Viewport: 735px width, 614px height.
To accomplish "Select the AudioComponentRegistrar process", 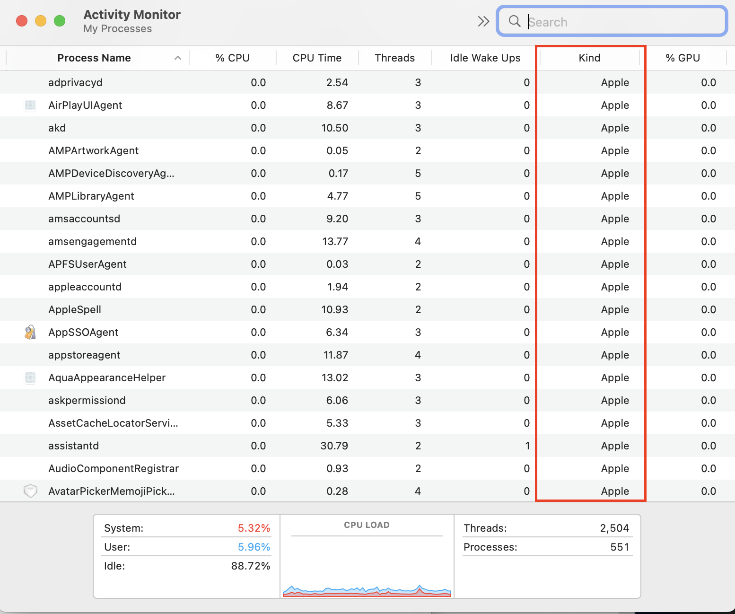I will tap(114, 468).
